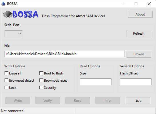Click the Verify button

point(48,101)
